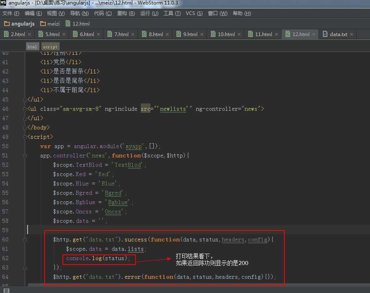Click the $scope.TextBlod assignment line

tap(99, 165)
